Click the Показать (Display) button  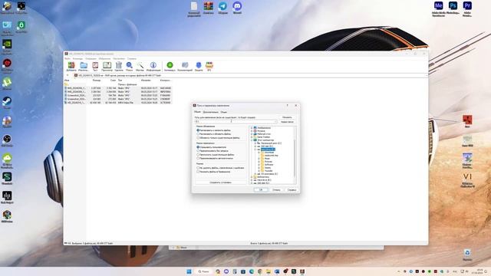coord(287,117)
